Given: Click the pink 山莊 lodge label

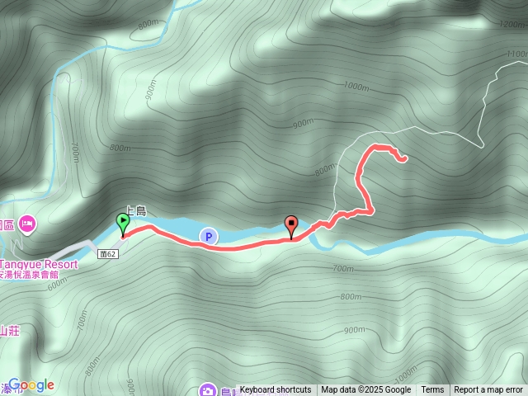Looking at the screenshot, I should click(10, 331).
